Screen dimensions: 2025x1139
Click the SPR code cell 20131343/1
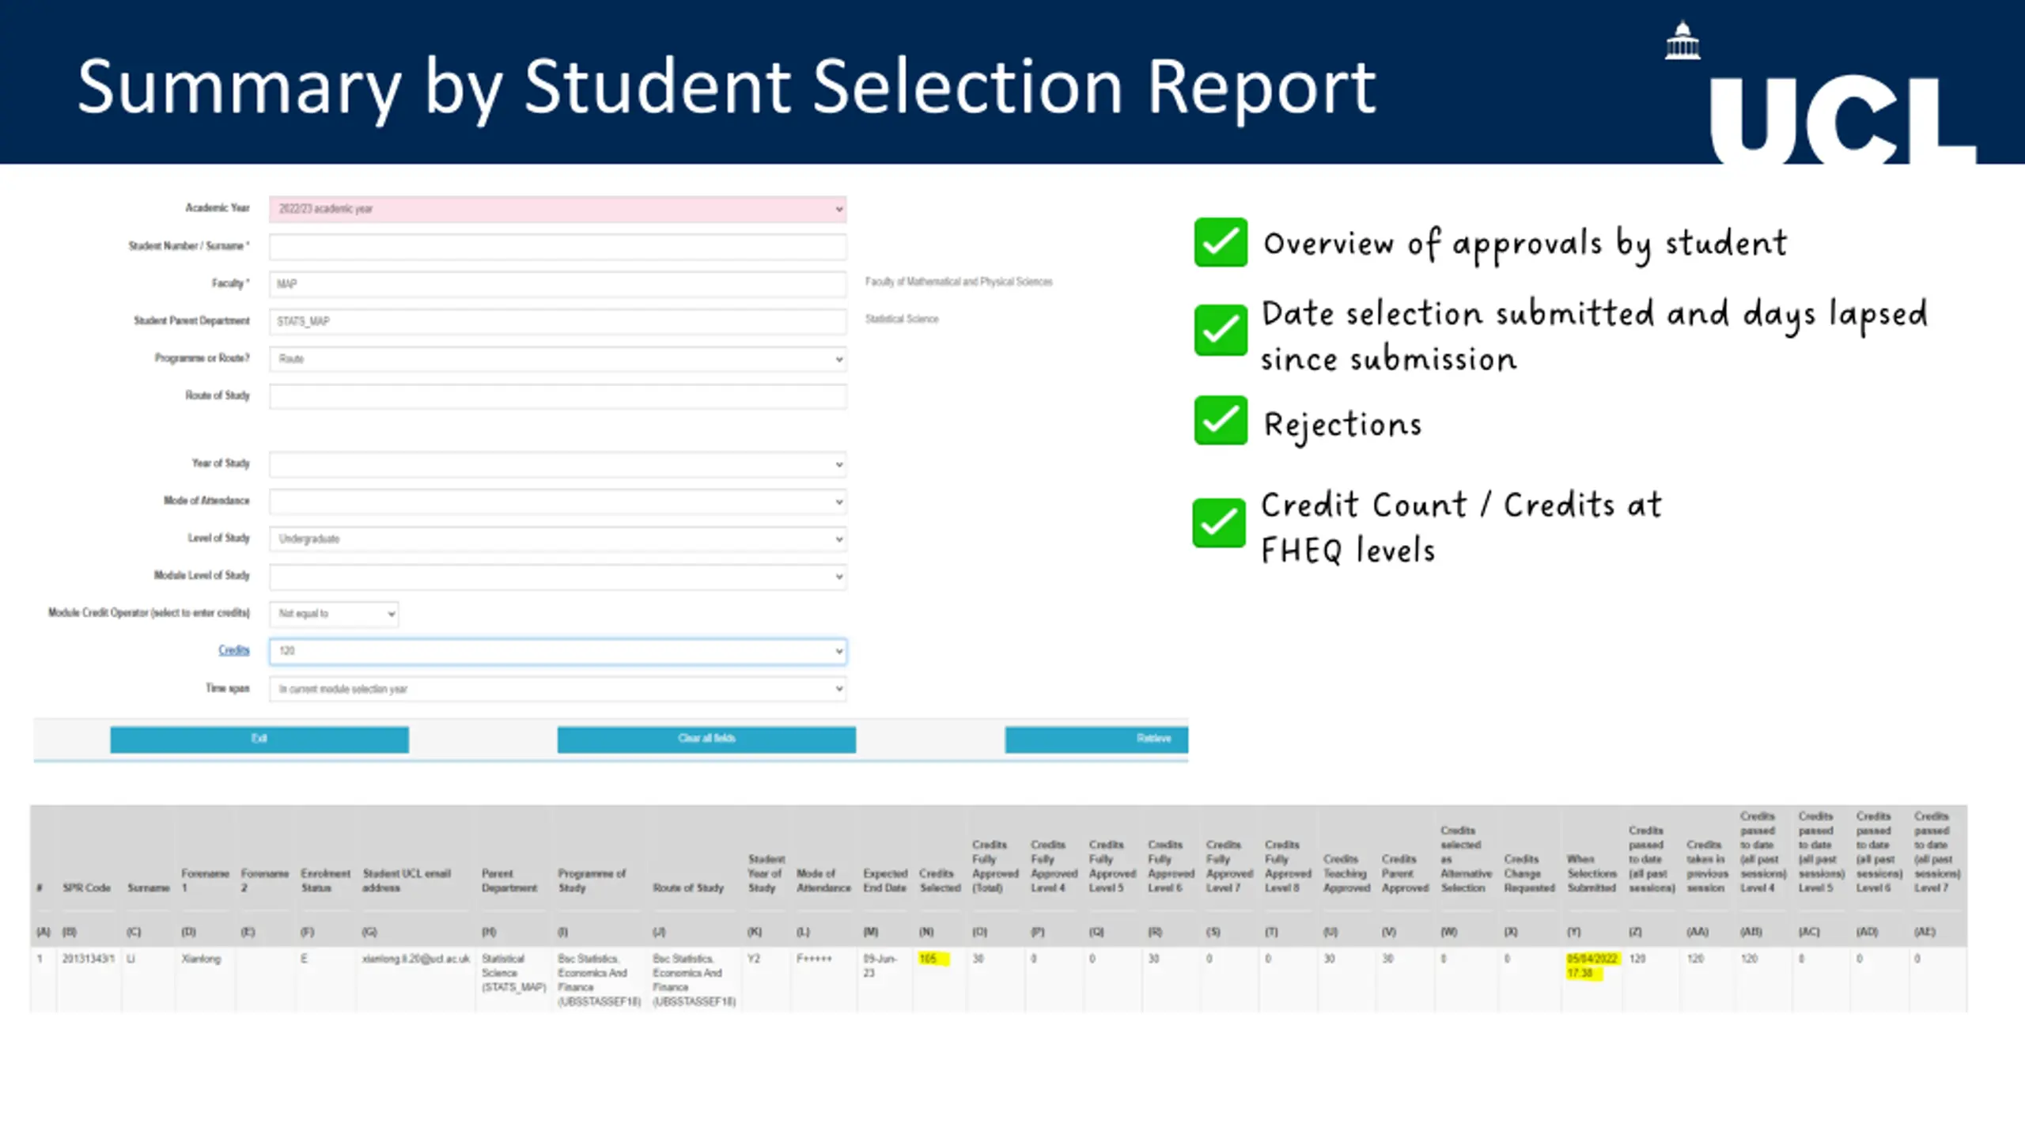click(x=88, y=959)
